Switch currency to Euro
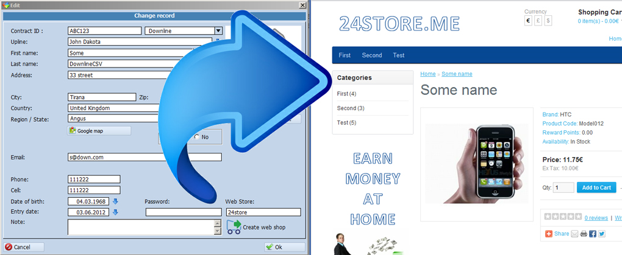Viewport: 622px width, 255px height. tap(529, 21)
